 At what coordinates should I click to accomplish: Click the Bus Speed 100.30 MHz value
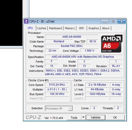coord(57,94)
